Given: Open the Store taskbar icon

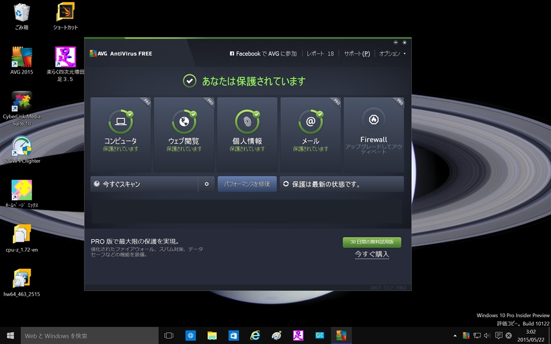Looking at the screenshot, I should 234,335.
